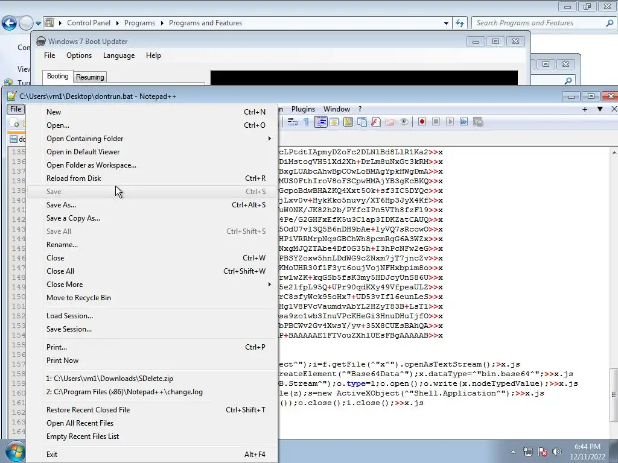The height and width of the screenshot is (463, 618).
Task: Toggle the Show Indent Guide icon
Action: [x=321, y=122]
